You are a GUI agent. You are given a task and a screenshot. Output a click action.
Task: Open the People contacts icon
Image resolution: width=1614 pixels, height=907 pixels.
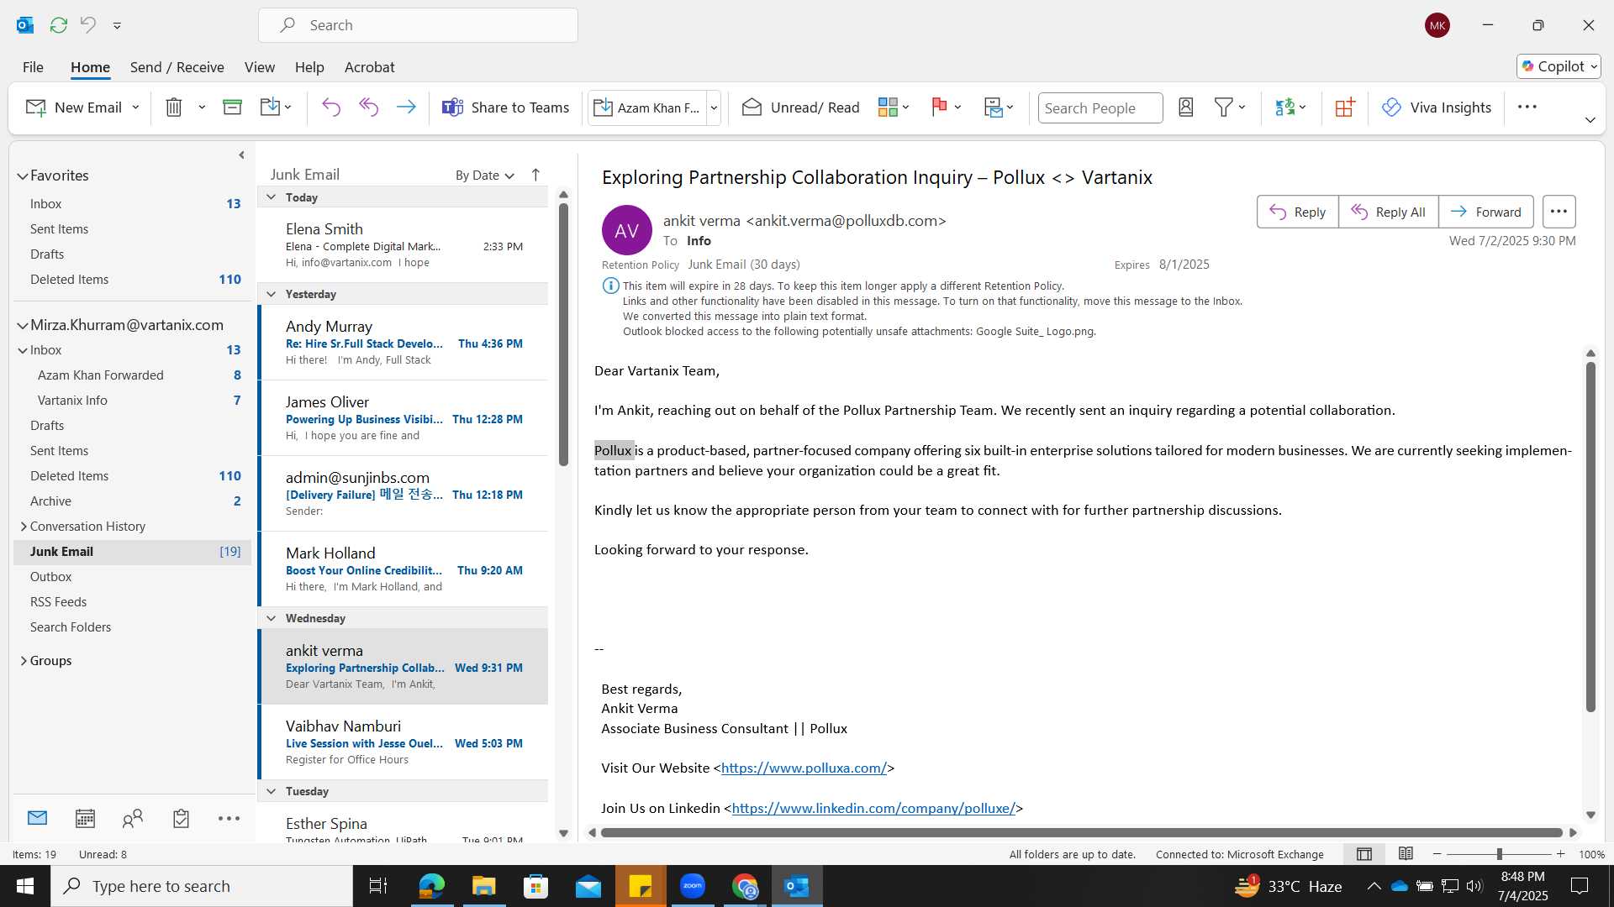133,818
